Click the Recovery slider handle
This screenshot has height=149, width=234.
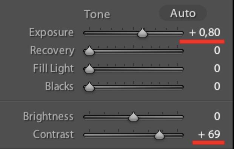[x=89, y=51]
